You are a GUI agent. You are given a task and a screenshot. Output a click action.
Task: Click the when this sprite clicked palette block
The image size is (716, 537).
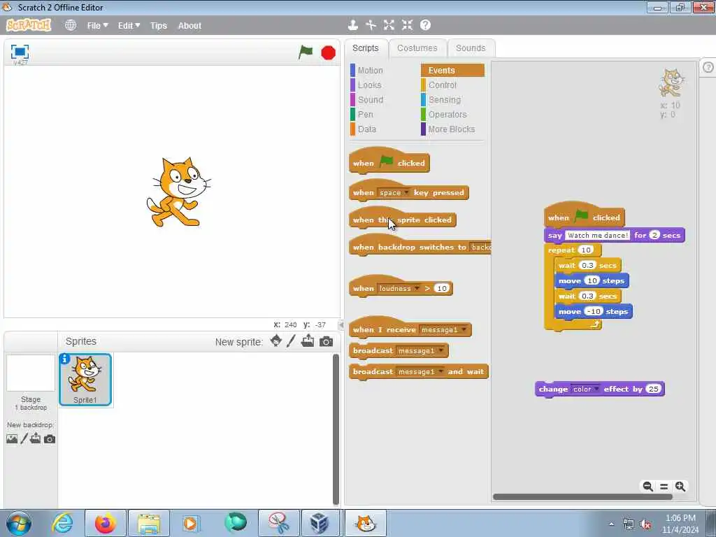point(402,220)
